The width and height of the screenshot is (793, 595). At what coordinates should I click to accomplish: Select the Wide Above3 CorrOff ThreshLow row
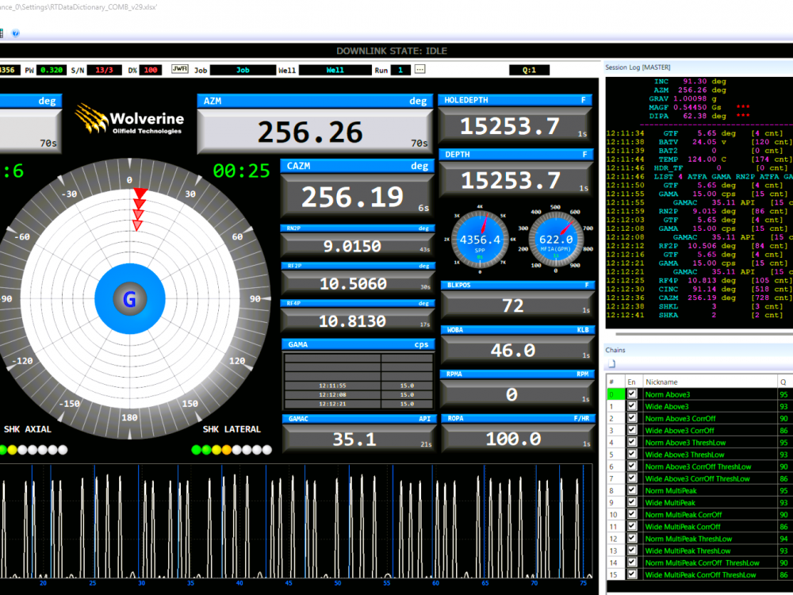[x=700, y=478]
